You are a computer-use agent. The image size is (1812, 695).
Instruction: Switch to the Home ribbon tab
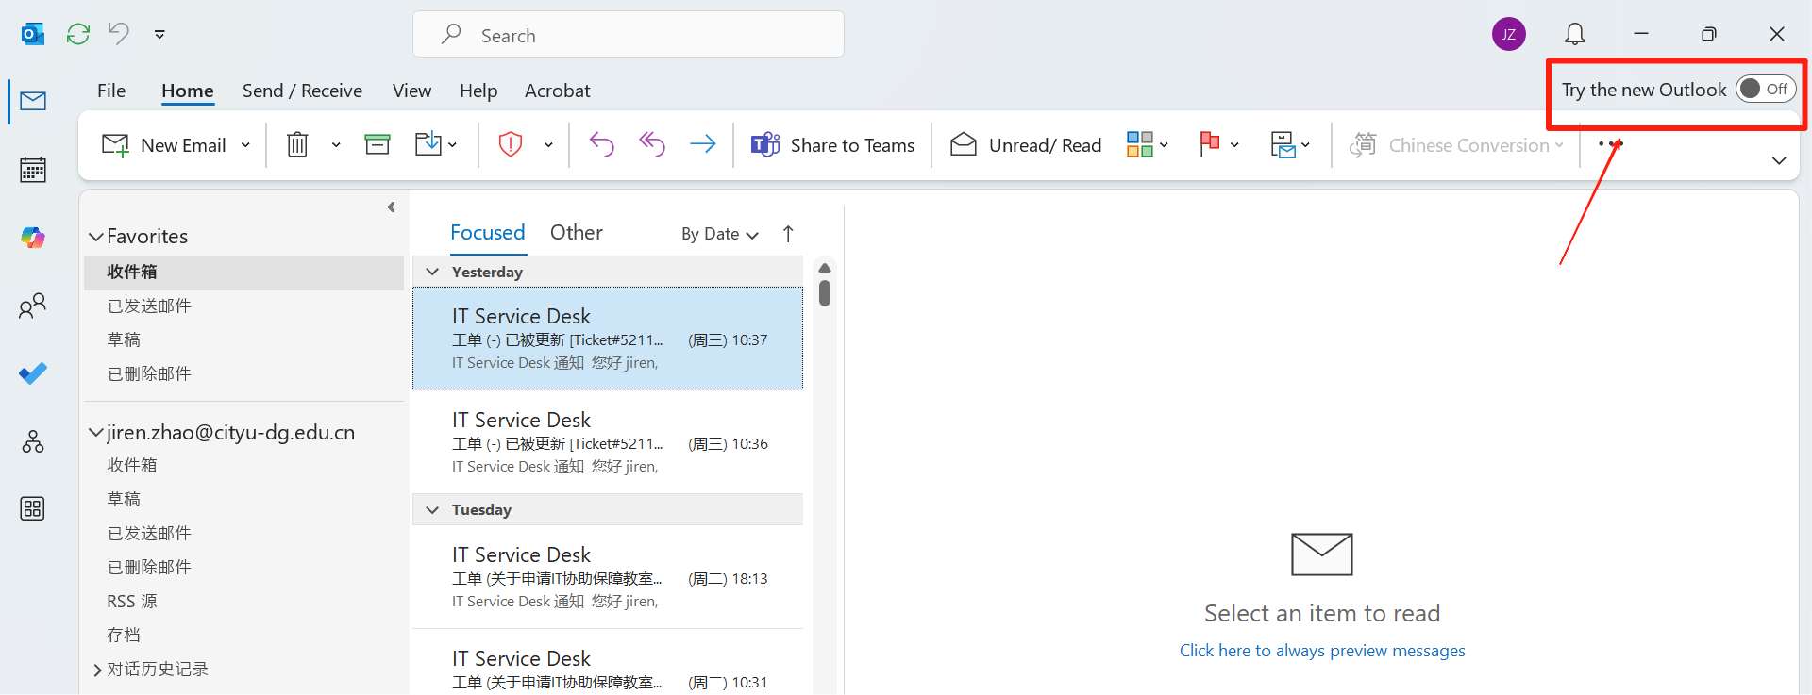(x=188, y=91)
